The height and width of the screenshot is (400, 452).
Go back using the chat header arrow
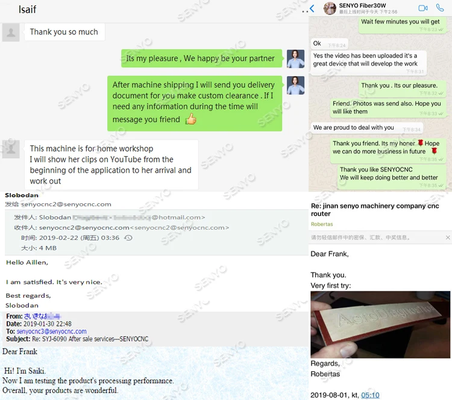click(312, 8)
